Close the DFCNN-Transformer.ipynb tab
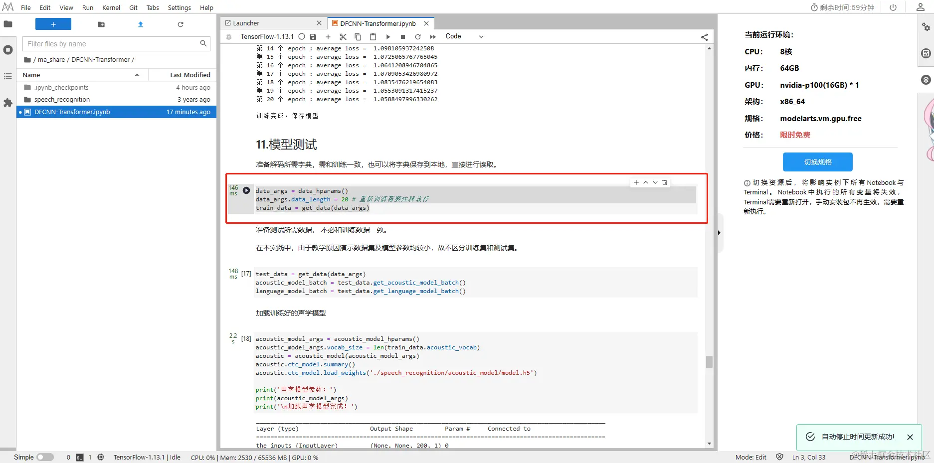 point(426,23)
